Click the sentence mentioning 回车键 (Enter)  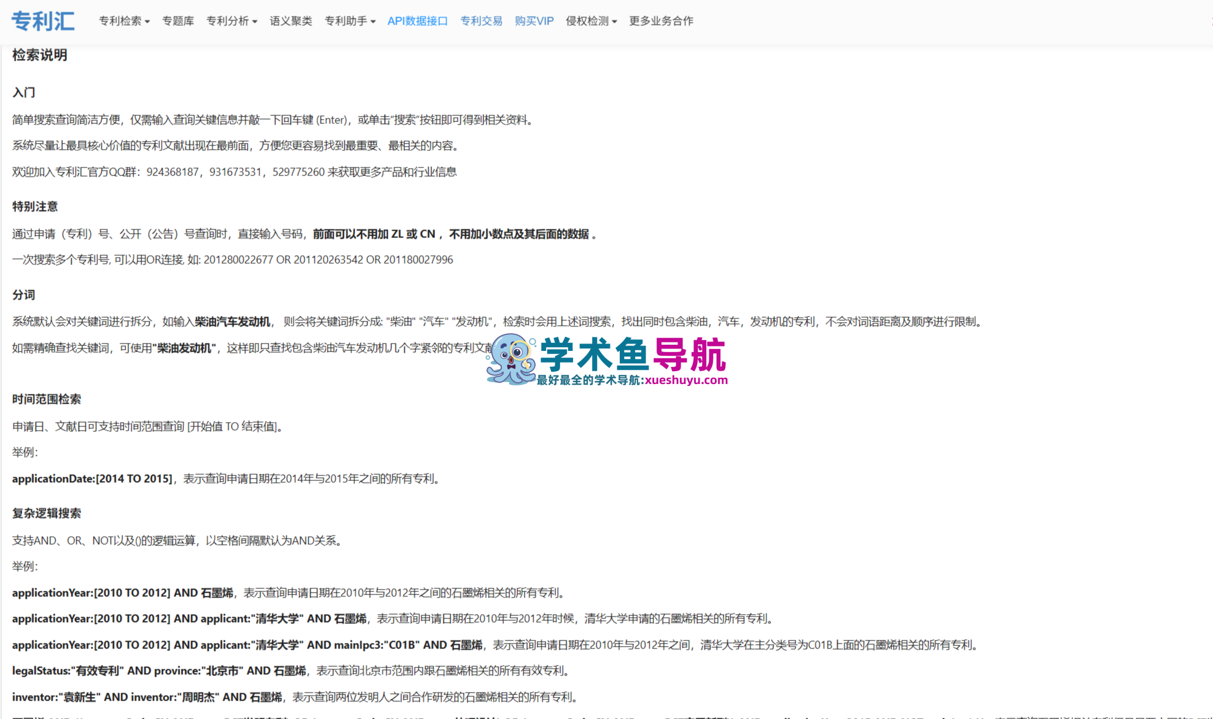[273, 120]
